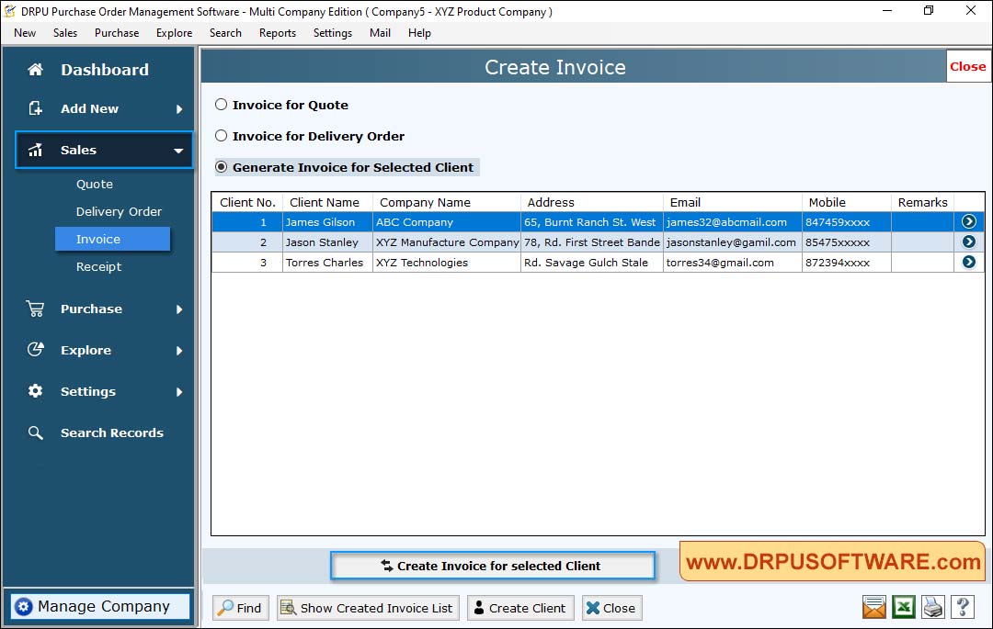The width and height of the screenshot is (993, 629).
Task: Click the Search Records magnifier icon
Action: click(36, 433)
